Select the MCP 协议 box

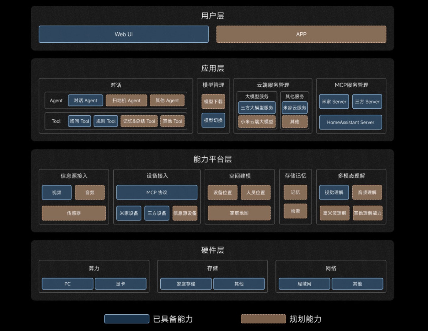[157, 193]
